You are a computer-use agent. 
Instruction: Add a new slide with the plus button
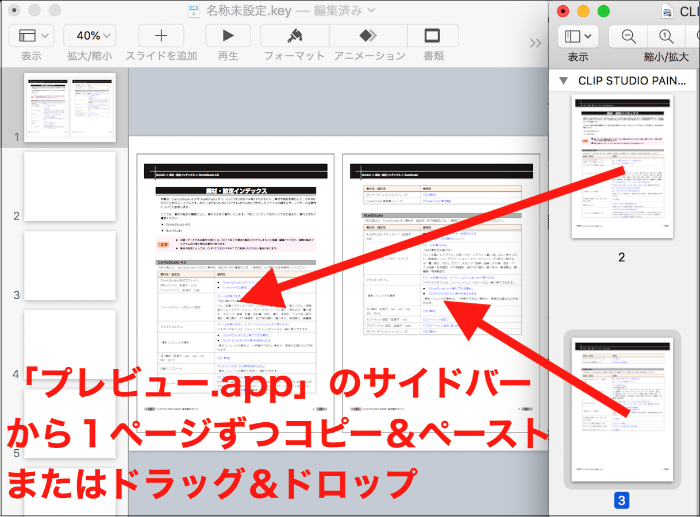coord(161,36)
